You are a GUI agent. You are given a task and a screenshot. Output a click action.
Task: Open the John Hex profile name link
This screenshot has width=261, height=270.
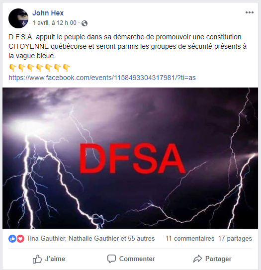coord(48,13)
